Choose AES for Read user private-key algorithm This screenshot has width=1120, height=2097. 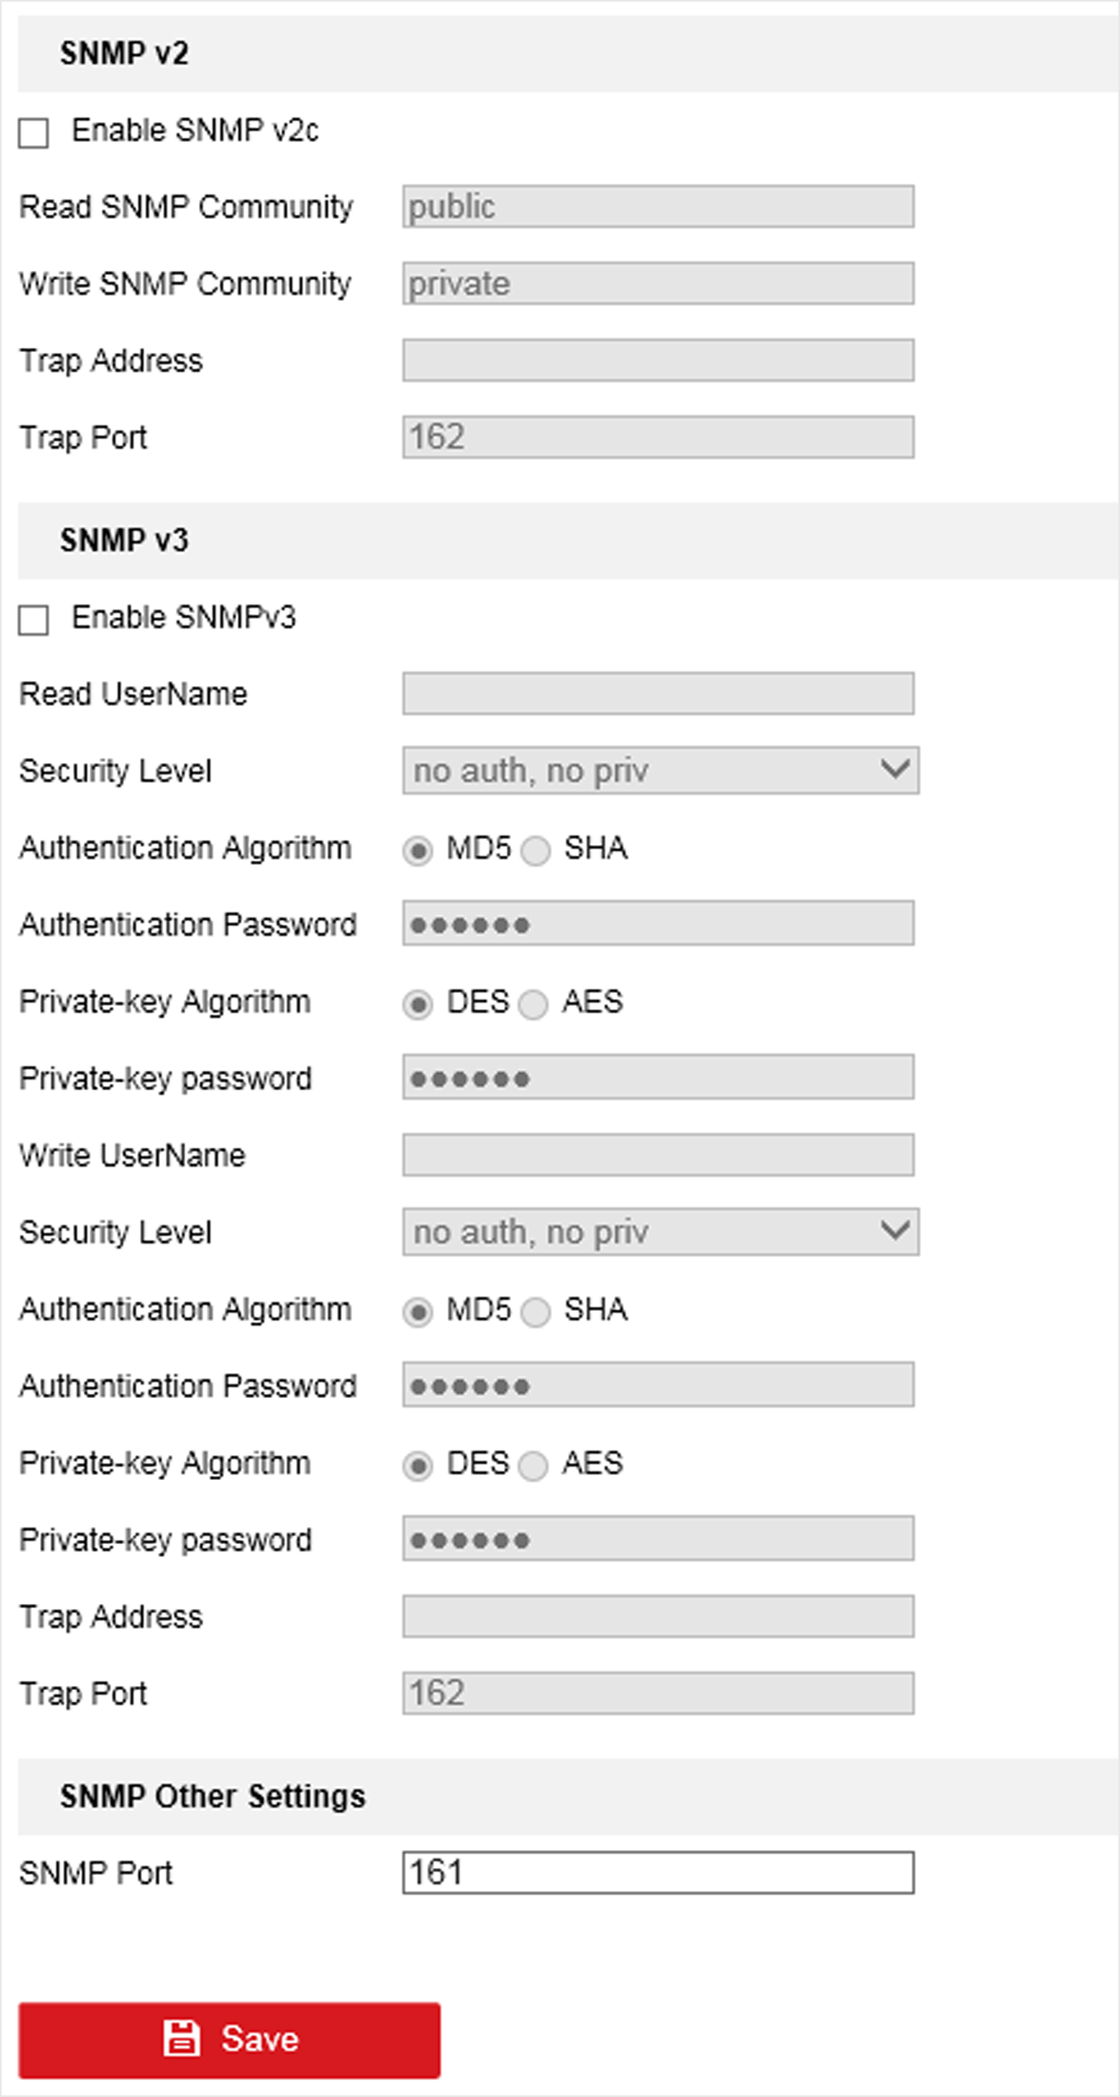534,1004
